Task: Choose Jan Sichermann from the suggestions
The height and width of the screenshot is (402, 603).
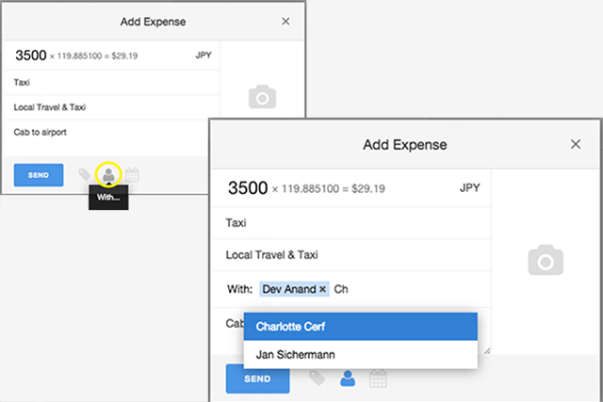Action: click(x=360, y=354)
